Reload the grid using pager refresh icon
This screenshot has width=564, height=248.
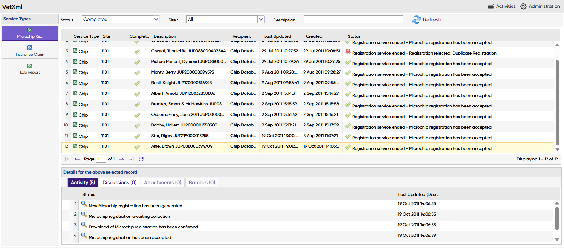pyautogui.click(x=141, y=159)
